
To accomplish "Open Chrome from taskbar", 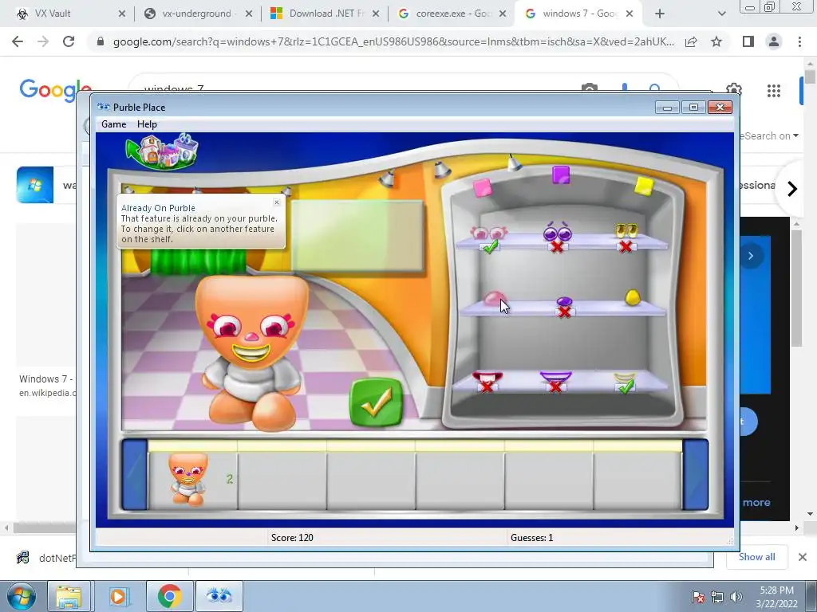I will 169,596.
